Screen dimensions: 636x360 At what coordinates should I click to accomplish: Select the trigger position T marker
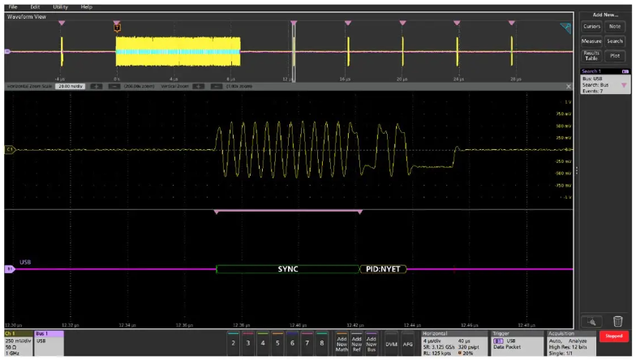pyautogui.click(x=117, y=28)
